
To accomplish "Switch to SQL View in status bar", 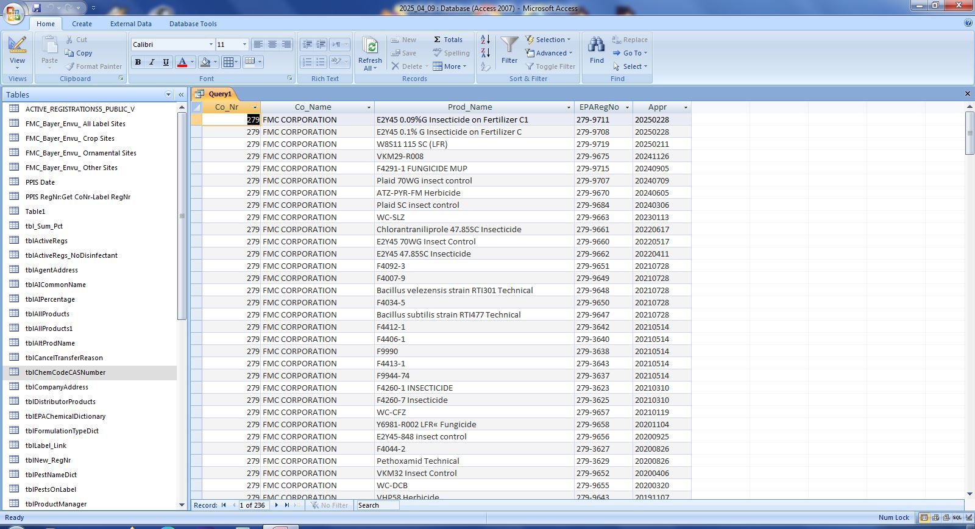I will (x=957, y=517).
